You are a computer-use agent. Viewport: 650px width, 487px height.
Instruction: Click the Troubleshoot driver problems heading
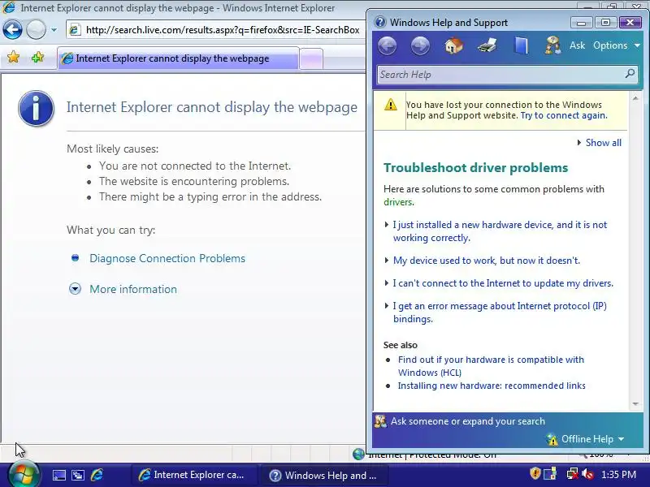(475, 168)
